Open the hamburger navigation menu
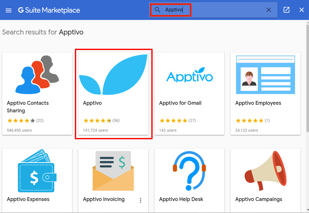Screen dimensions: 309x213 8,10
